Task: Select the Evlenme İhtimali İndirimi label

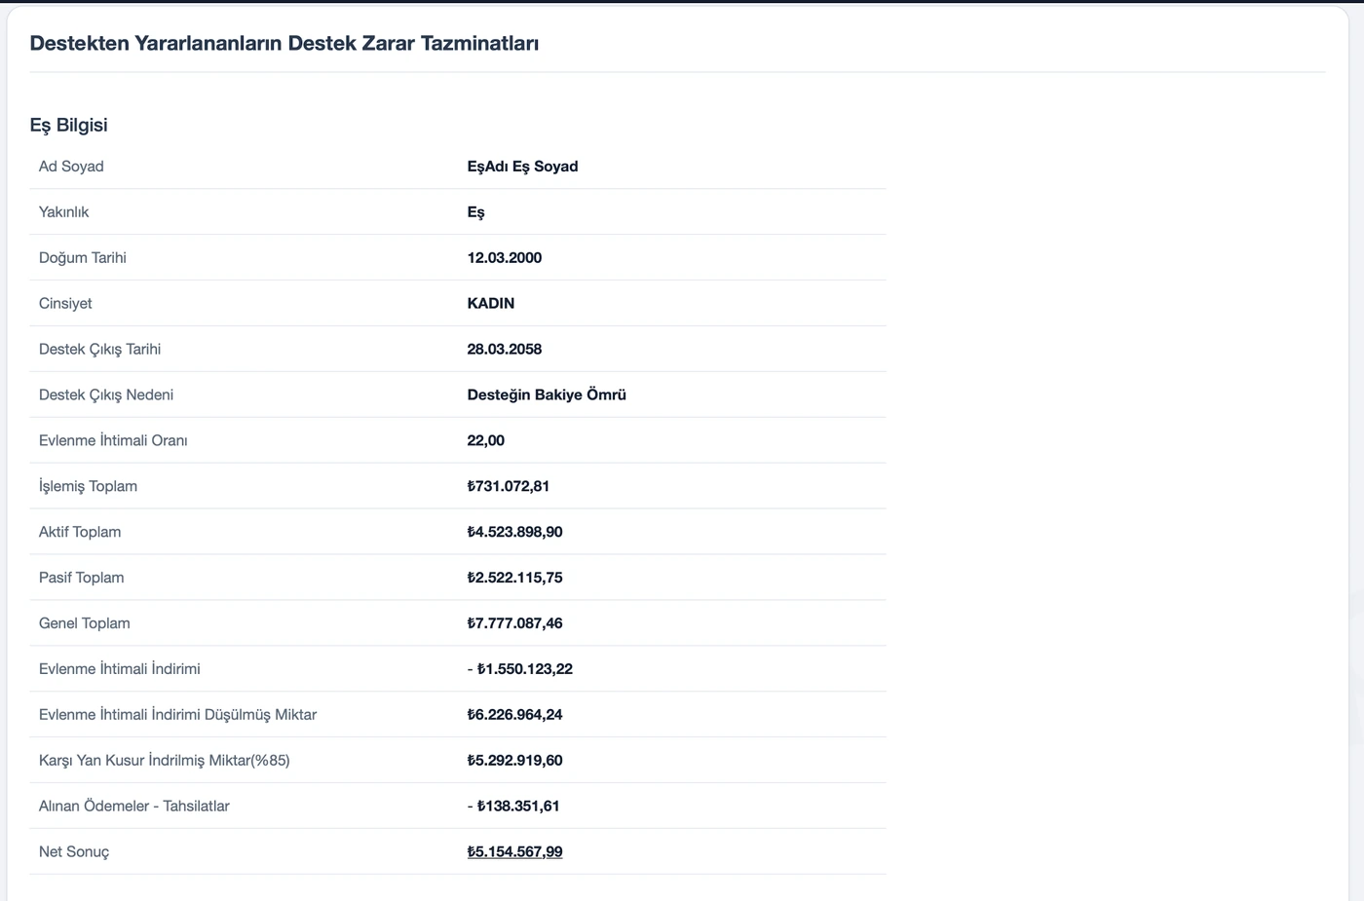Action: coord(120,670)
